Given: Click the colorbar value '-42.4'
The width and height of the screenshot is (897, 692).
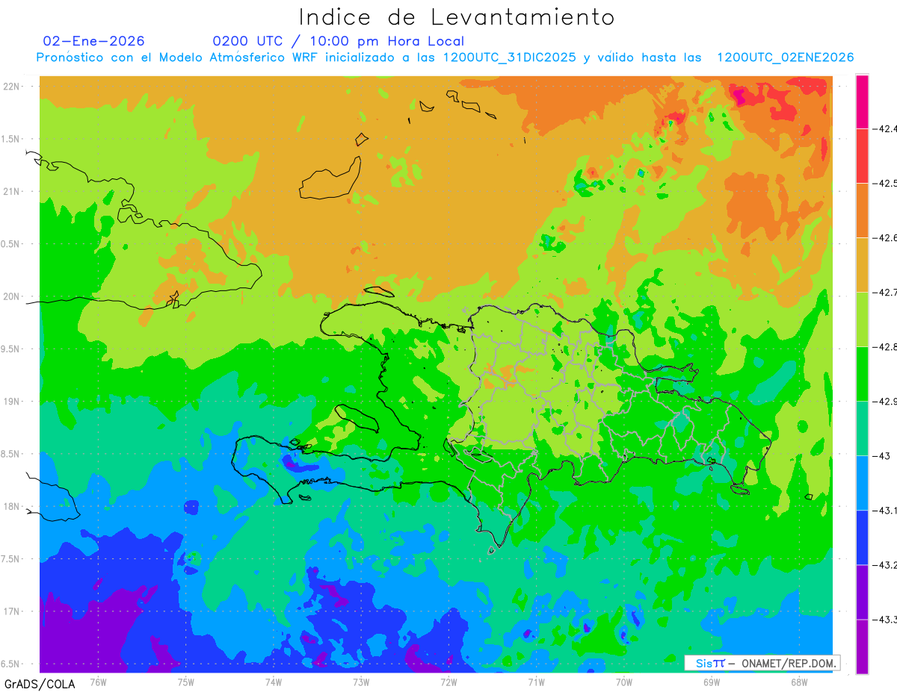Looking at the screenshot, I should tap(885, 129).
